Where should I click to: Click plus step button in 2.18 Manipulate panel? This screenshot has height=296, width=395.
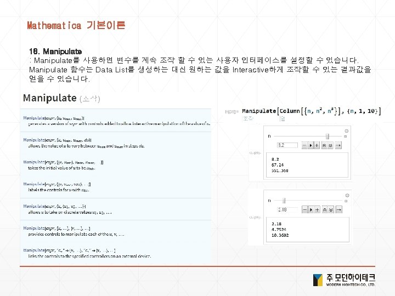point(317,209)
